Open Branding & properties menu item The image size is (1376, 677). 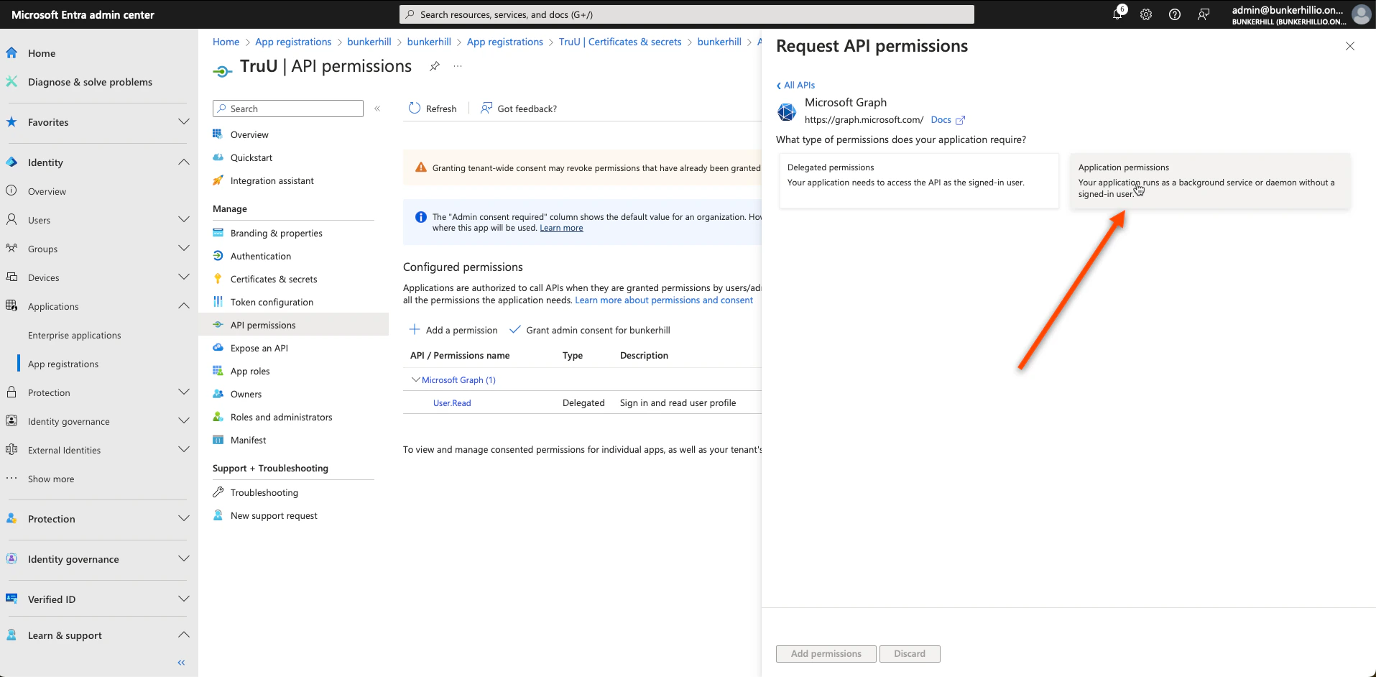(x=276, y=233)
